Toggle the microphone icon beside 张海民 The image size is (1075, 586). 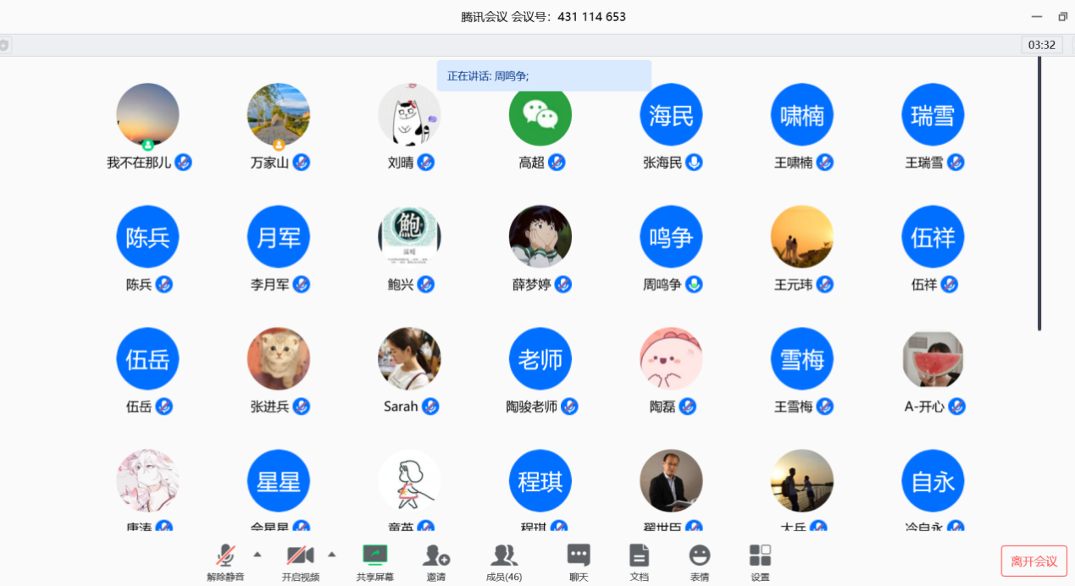click(x=694, y=163)
